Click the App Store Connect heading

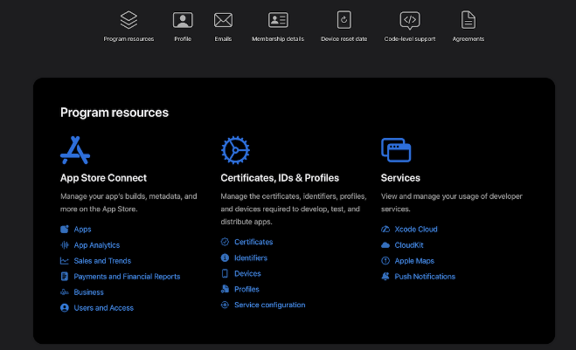click(x=103, y=178)
